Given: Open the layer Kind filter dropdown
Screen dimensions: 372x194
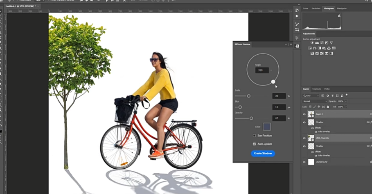Looking at the screenshot, I should coord(311,96).
